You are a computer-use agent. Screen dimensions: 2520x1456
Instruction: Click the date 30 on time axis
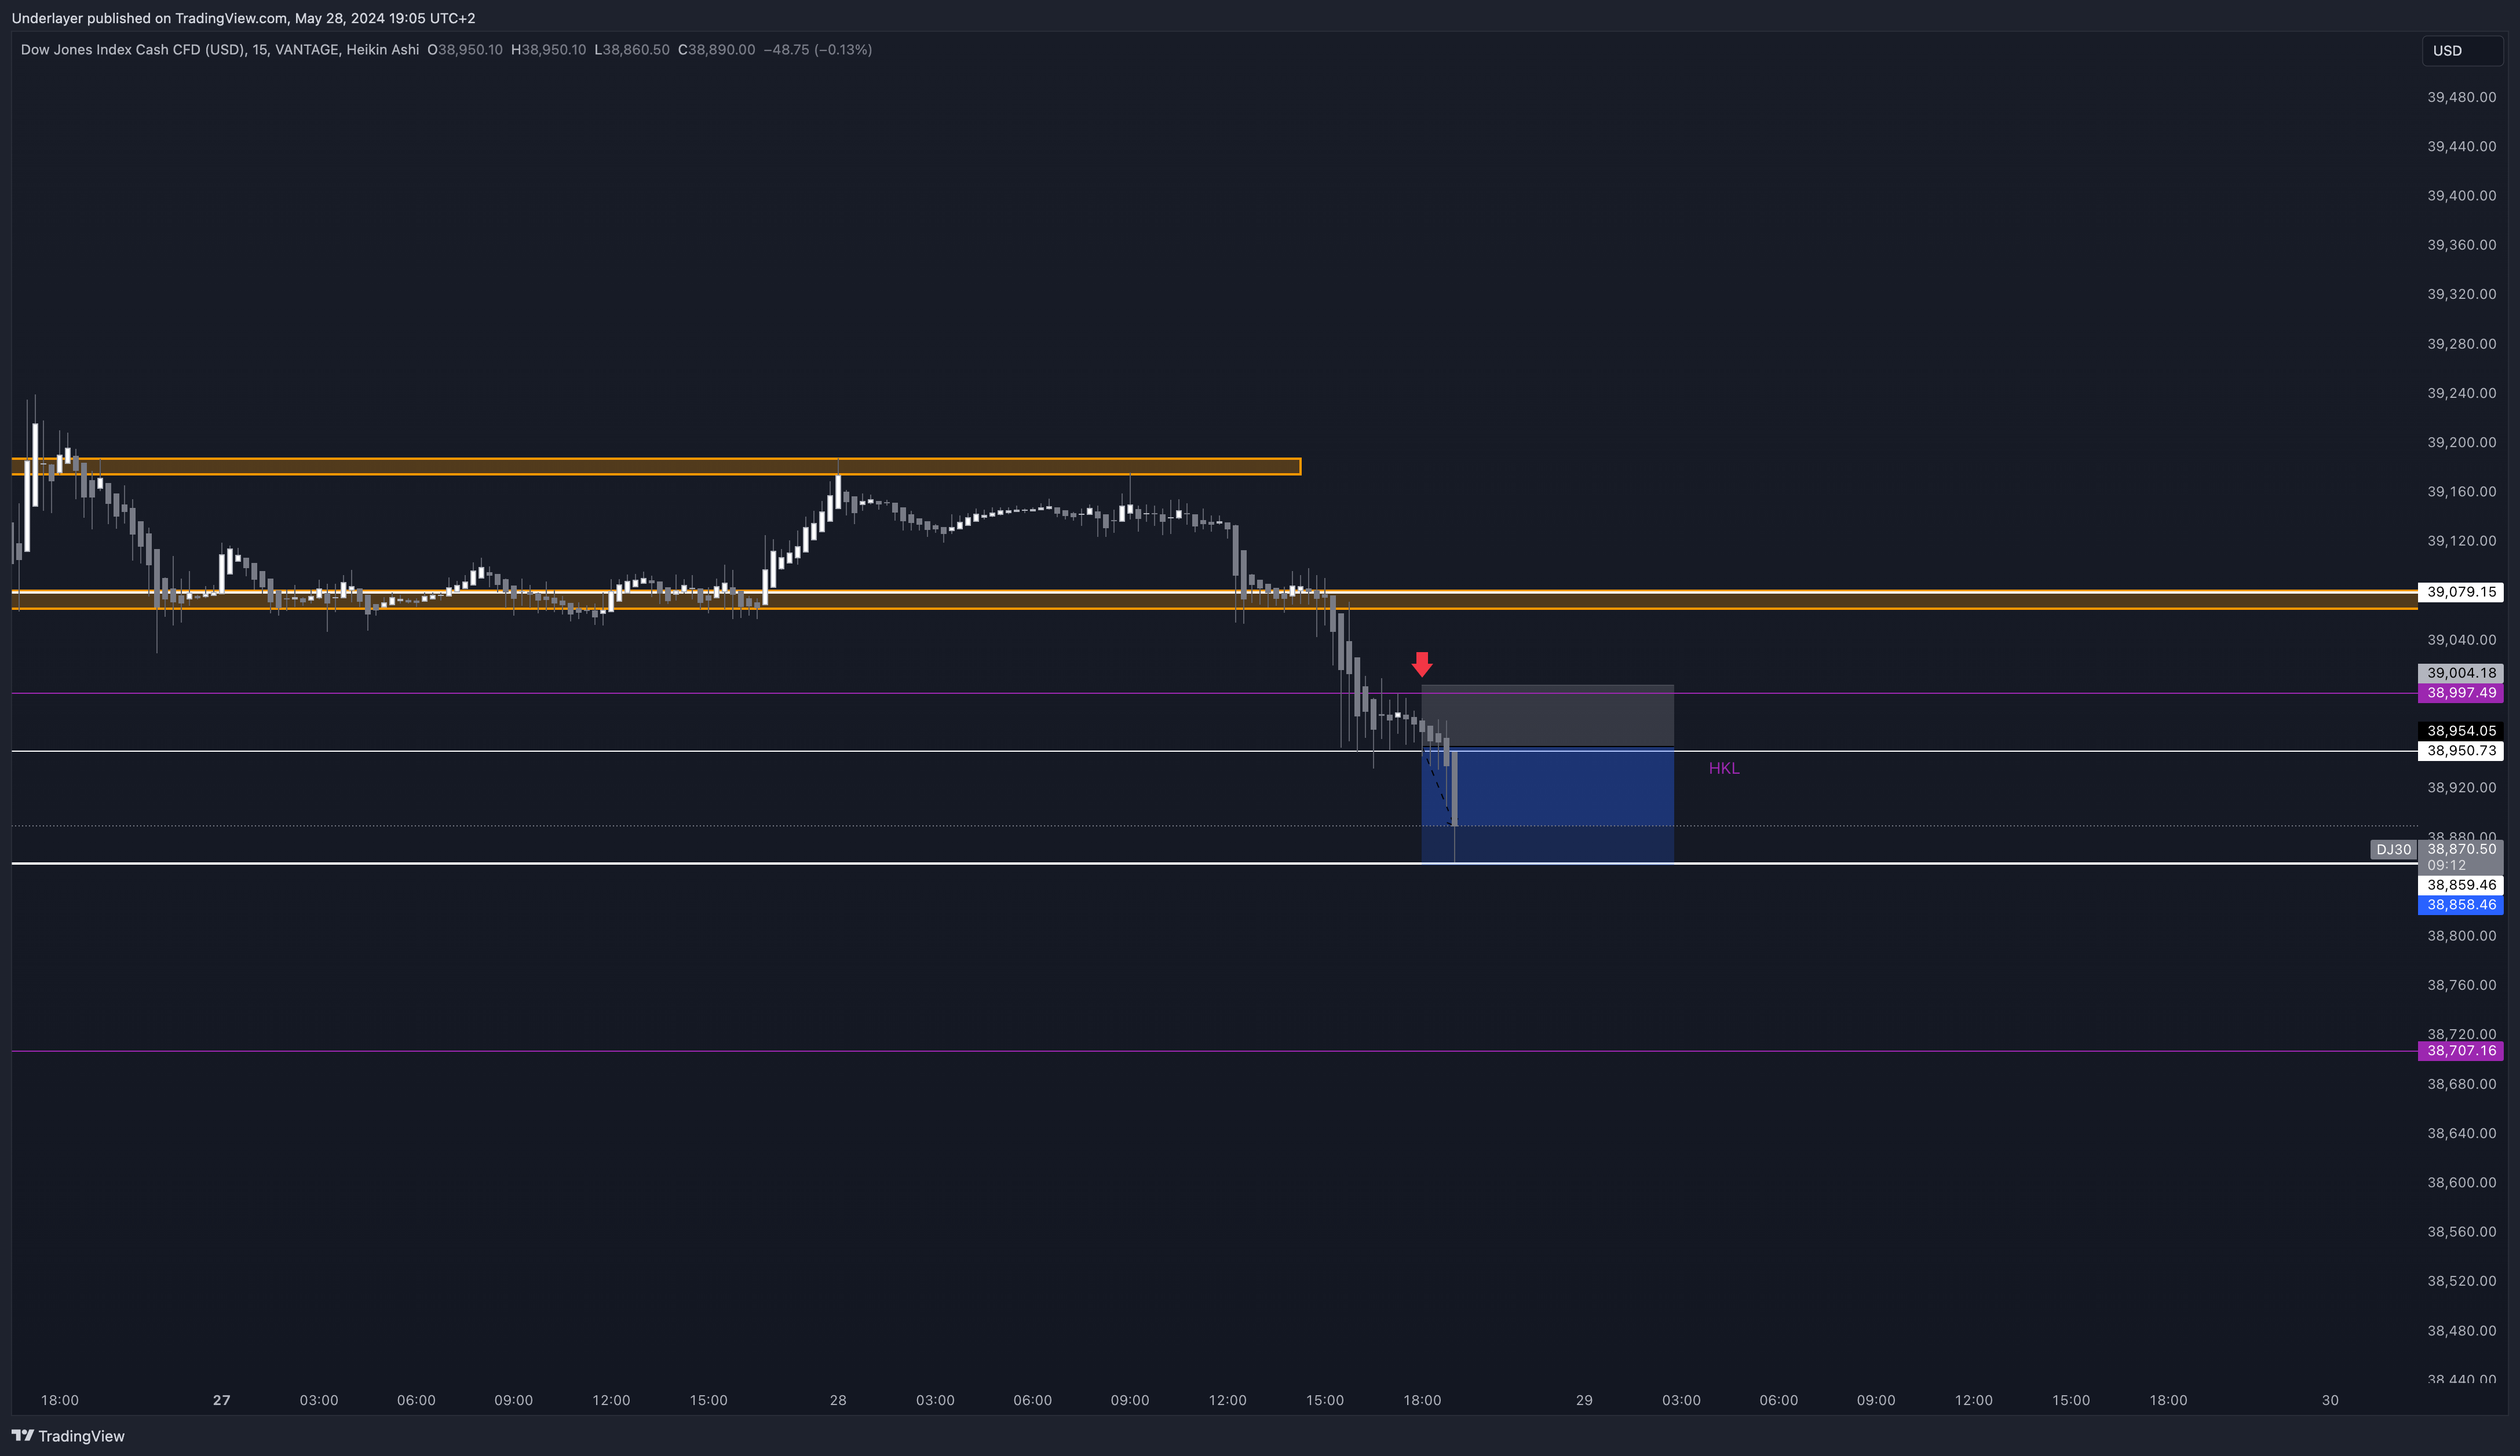click(x=2330, y=1400)
